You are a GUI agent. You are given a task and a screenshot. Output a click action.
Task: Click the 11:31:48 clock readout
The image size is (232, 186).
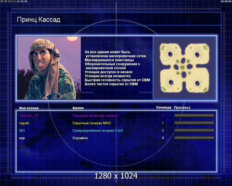tap(22, 1)
